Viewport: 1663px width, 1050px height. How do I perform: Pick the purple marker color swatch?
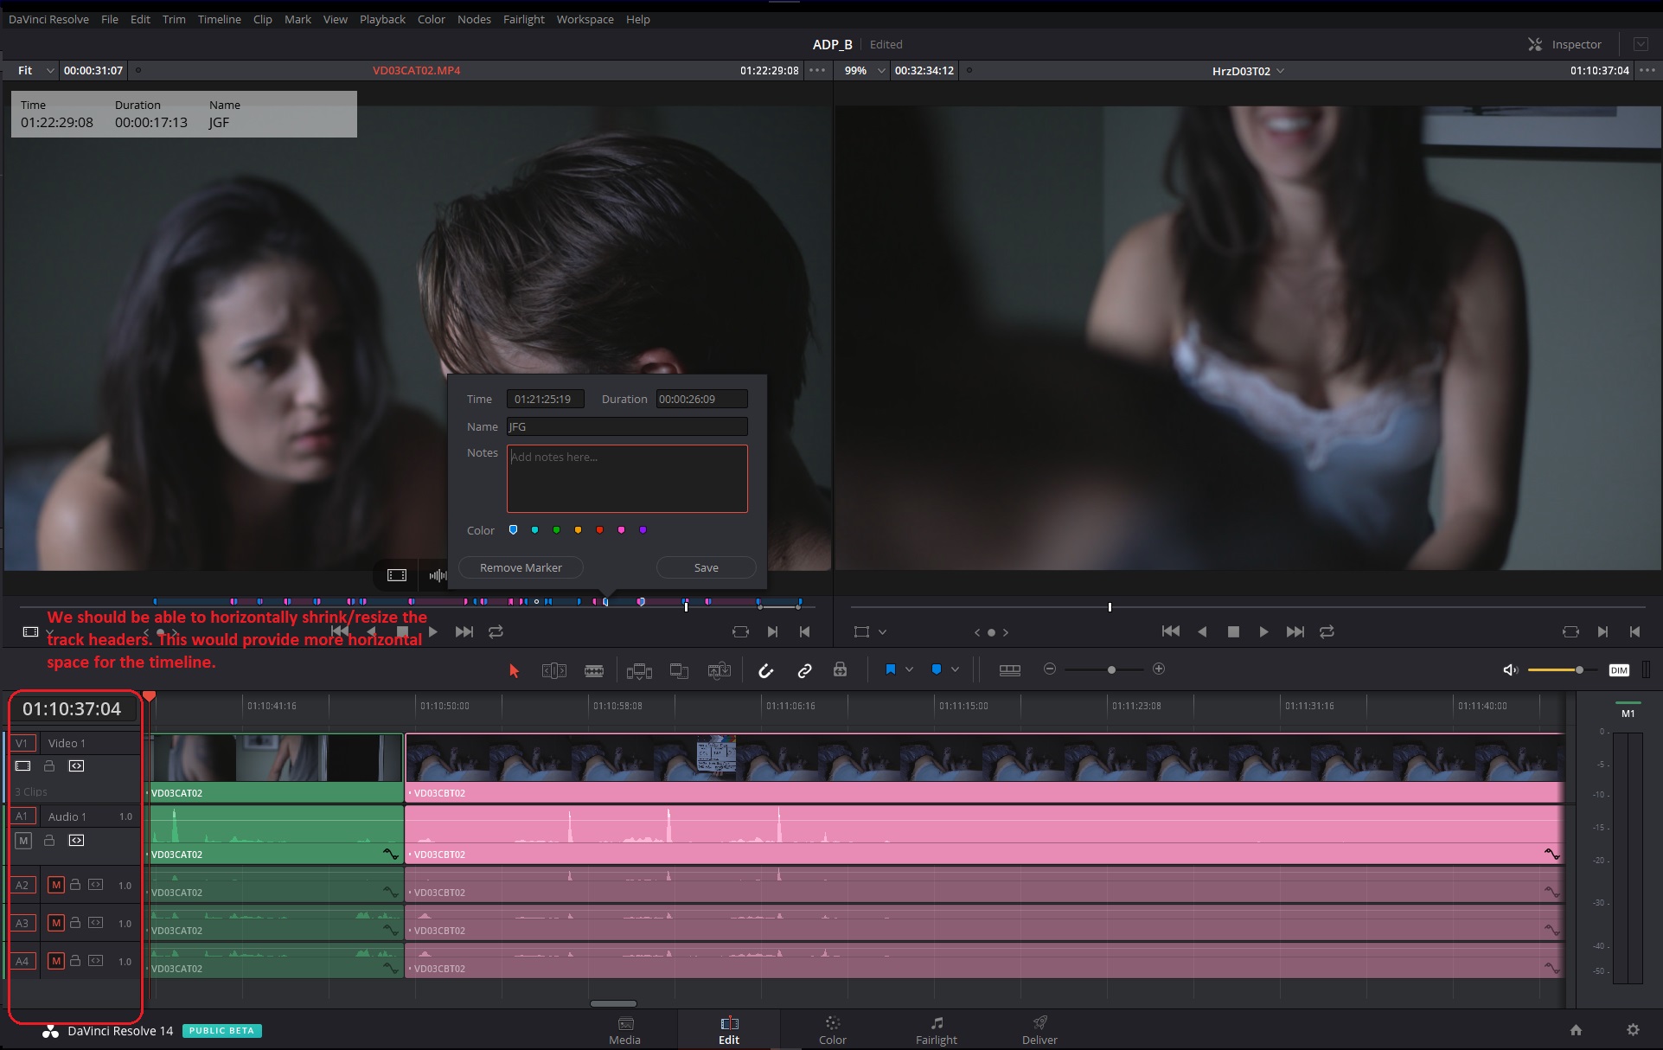point(643,530)
